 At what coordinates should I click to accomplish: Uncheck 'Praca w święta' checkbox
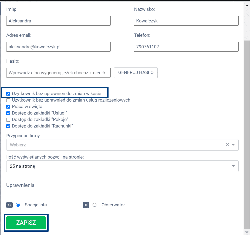8,107
